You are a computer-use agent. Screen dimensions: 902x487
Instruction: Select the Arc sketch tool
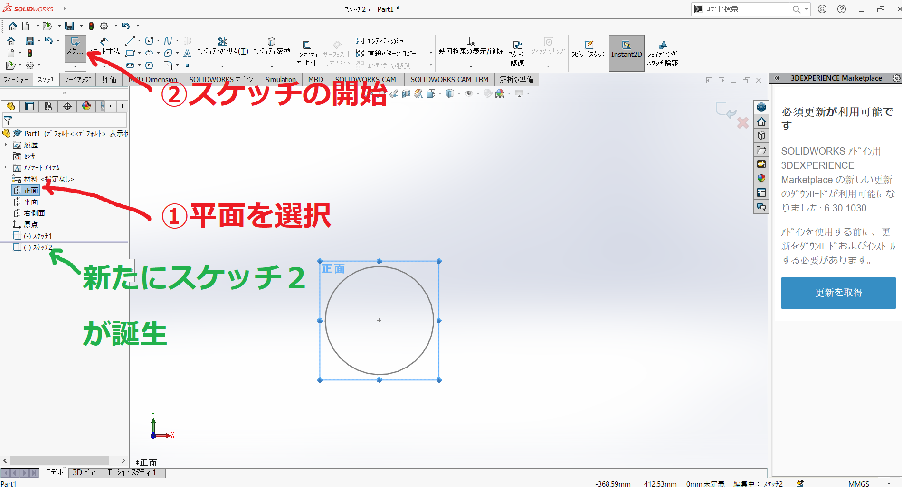pyautogui.click(x=149, y=53)
